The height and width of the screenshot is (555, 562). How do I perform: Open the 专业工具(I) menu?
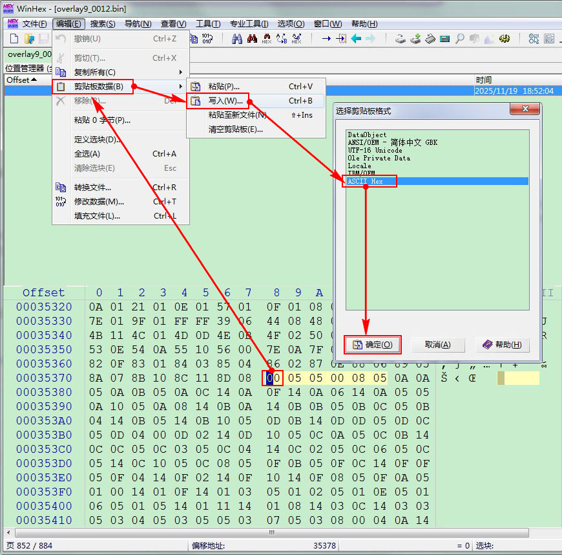pos(249,24)
